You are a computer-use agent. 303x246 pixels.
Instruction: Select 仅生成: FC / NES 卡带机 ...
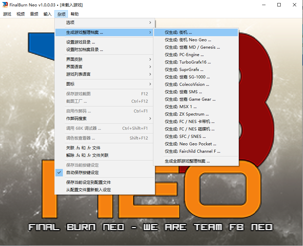point(196,122)
